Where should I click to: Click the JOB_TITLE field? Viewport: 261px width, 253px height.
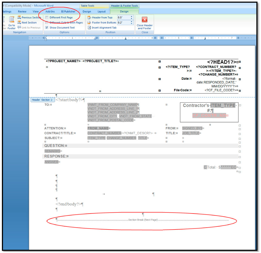click(x=191, y=133)
